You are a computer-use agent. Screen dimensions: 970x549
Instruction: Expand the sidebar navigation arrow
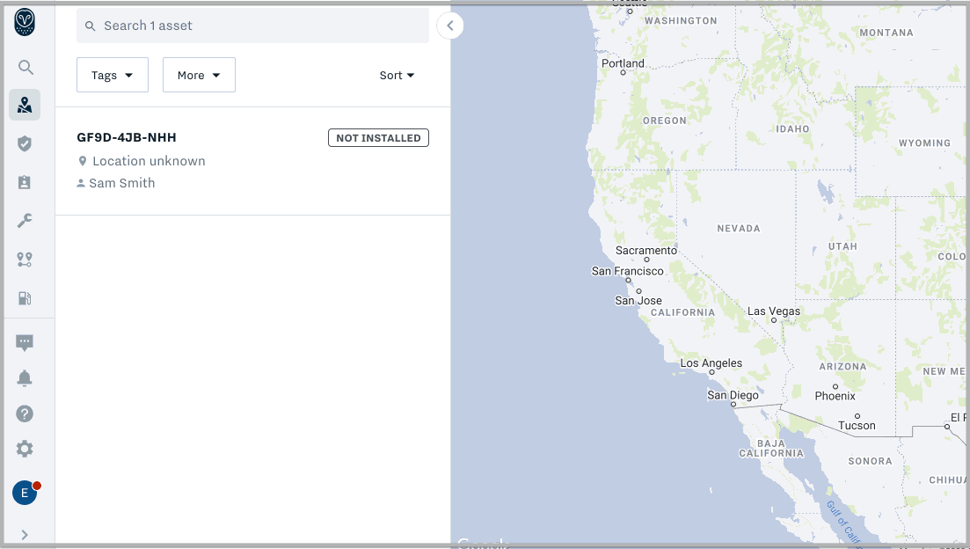point(25,535)
